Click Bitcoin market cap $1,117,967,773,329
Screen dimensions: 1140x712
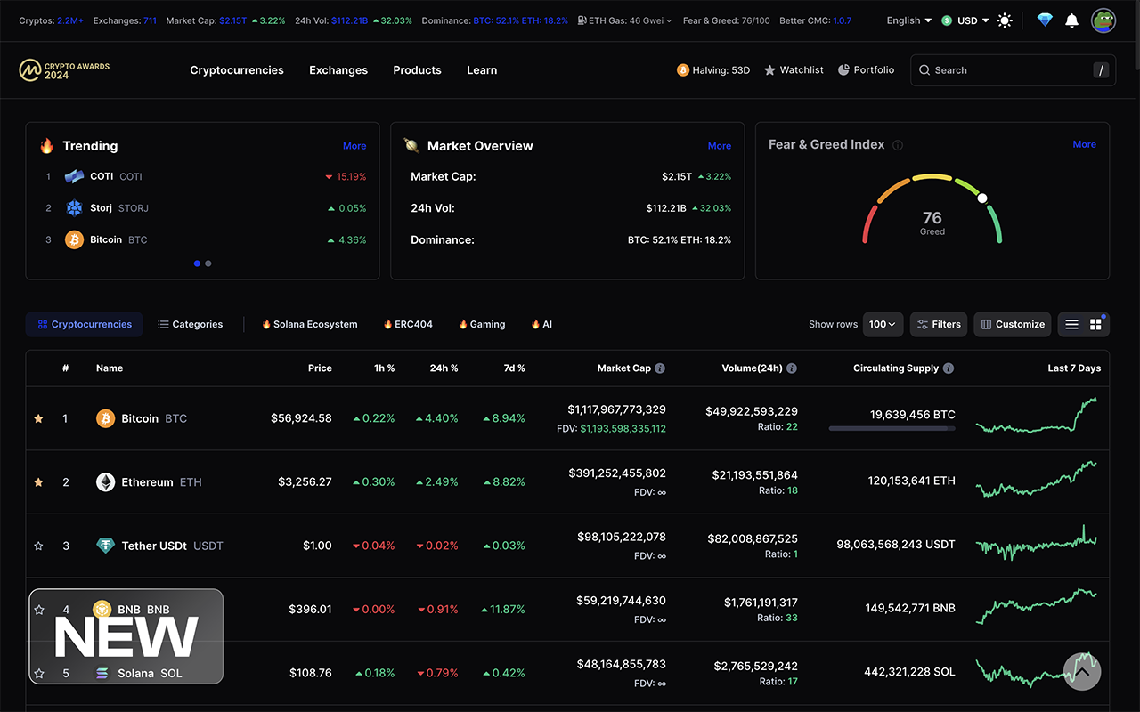[x=616, y=409]
